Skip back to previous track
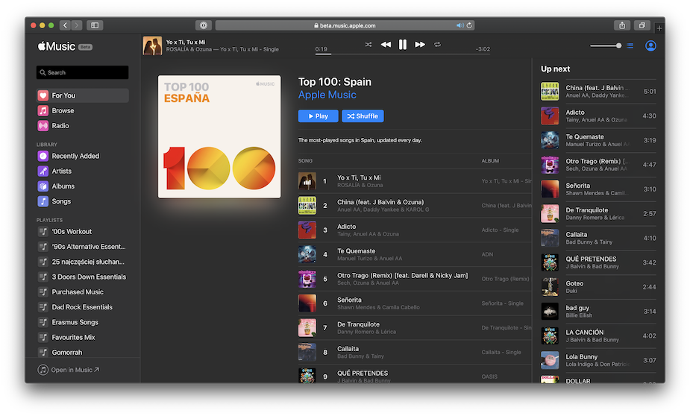 click(x=386, y=45)
